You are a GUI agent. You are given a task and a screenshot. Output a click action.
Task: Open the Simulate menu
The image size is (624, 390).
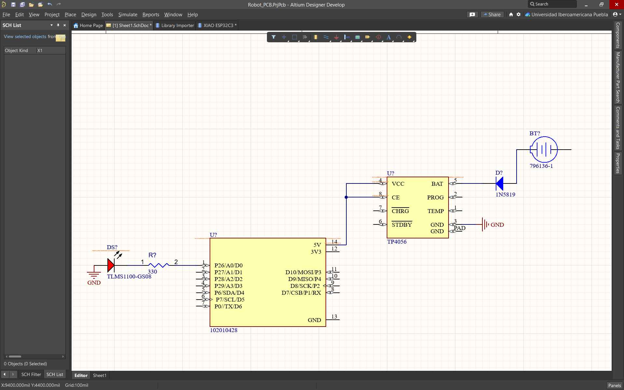click(128, 14)
